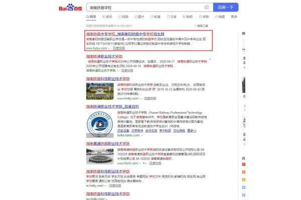This screenshot has width=301, height=200.
Task: Click the www.hntky.com URL
Action: [x=128, y=98]
